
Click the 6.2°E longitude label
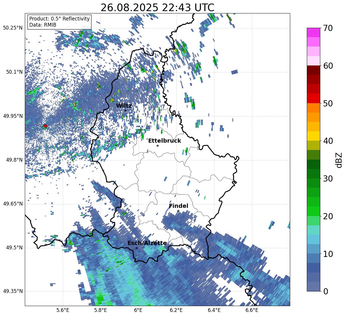[x=176, y=310]
